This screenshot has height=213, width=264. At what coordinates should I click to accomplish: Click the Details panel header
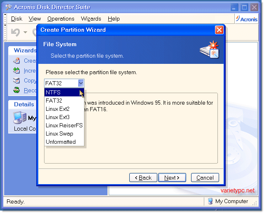tap(23, 104)
